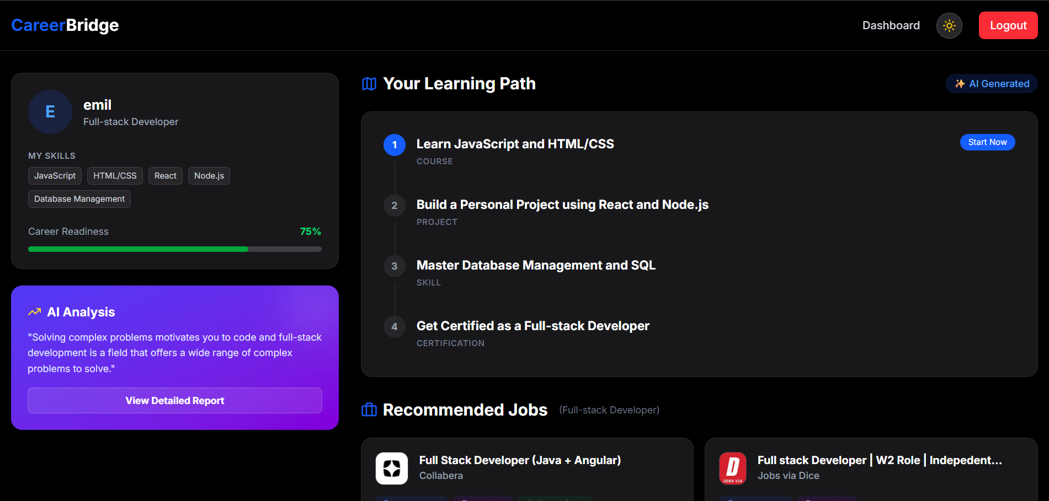The image size is (1049, 501).
Task: Open Master Database Management and SQL step
Action: (536, 265)
